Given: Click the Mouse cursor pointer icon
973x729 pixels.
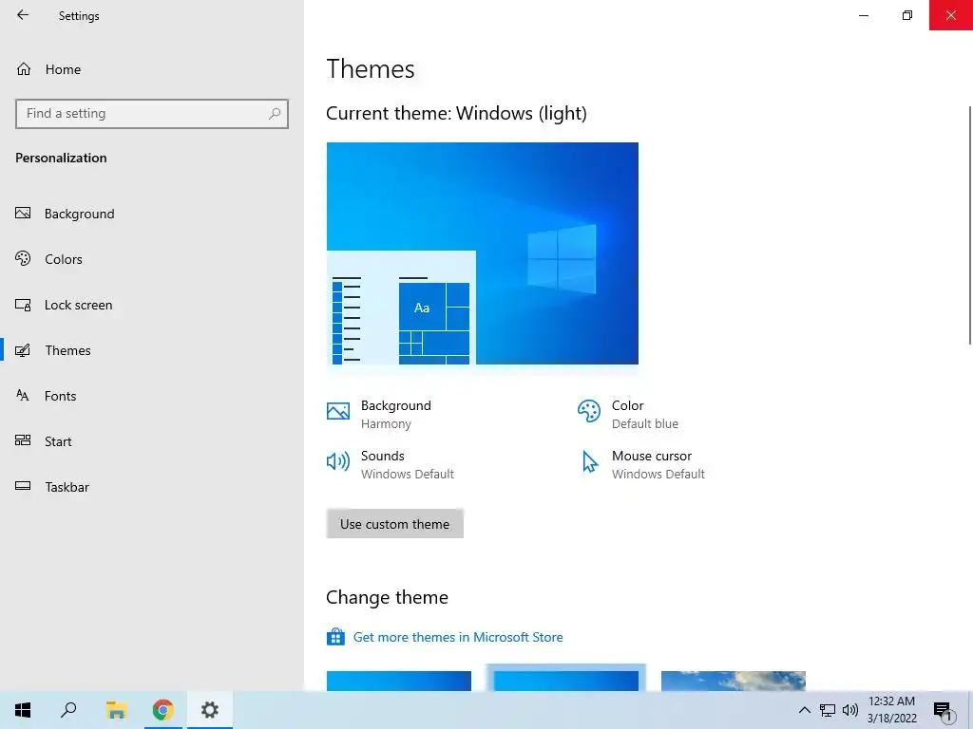Looking at the screenshot, I should pyautogui.click(x=589, y=462).
